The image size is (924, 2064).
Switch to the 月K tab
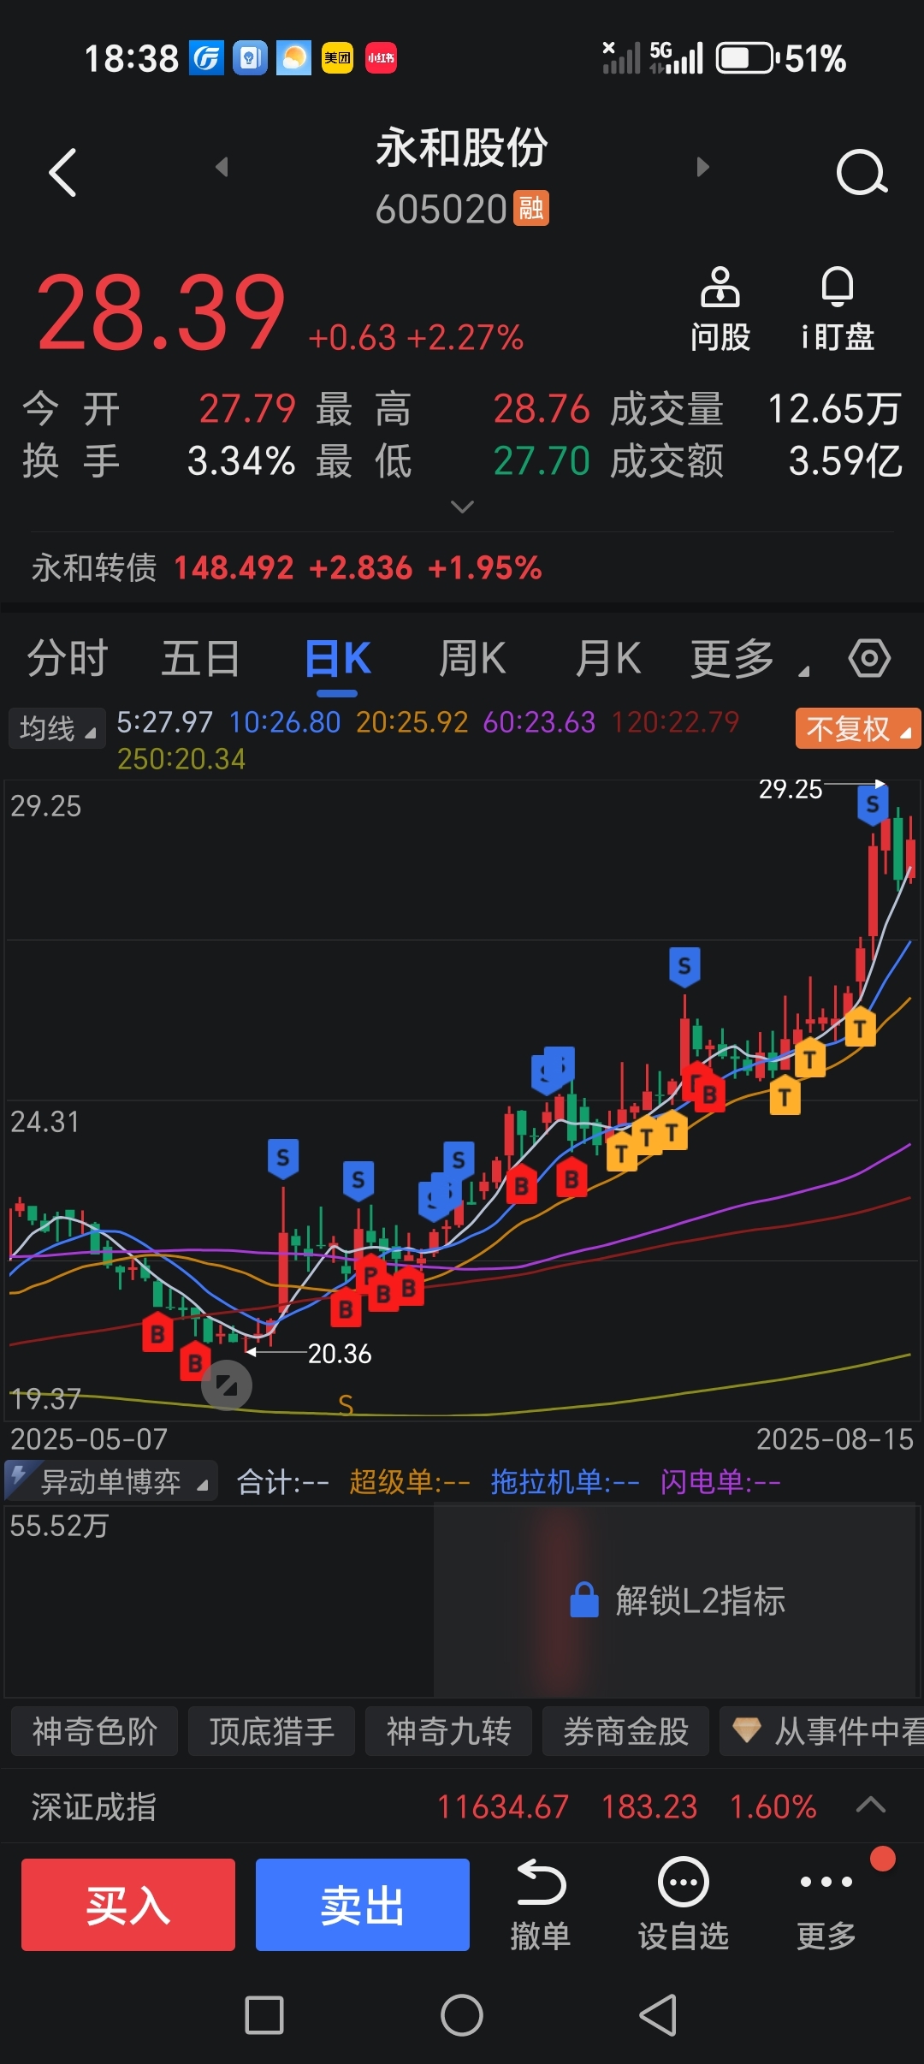[608, 659]
